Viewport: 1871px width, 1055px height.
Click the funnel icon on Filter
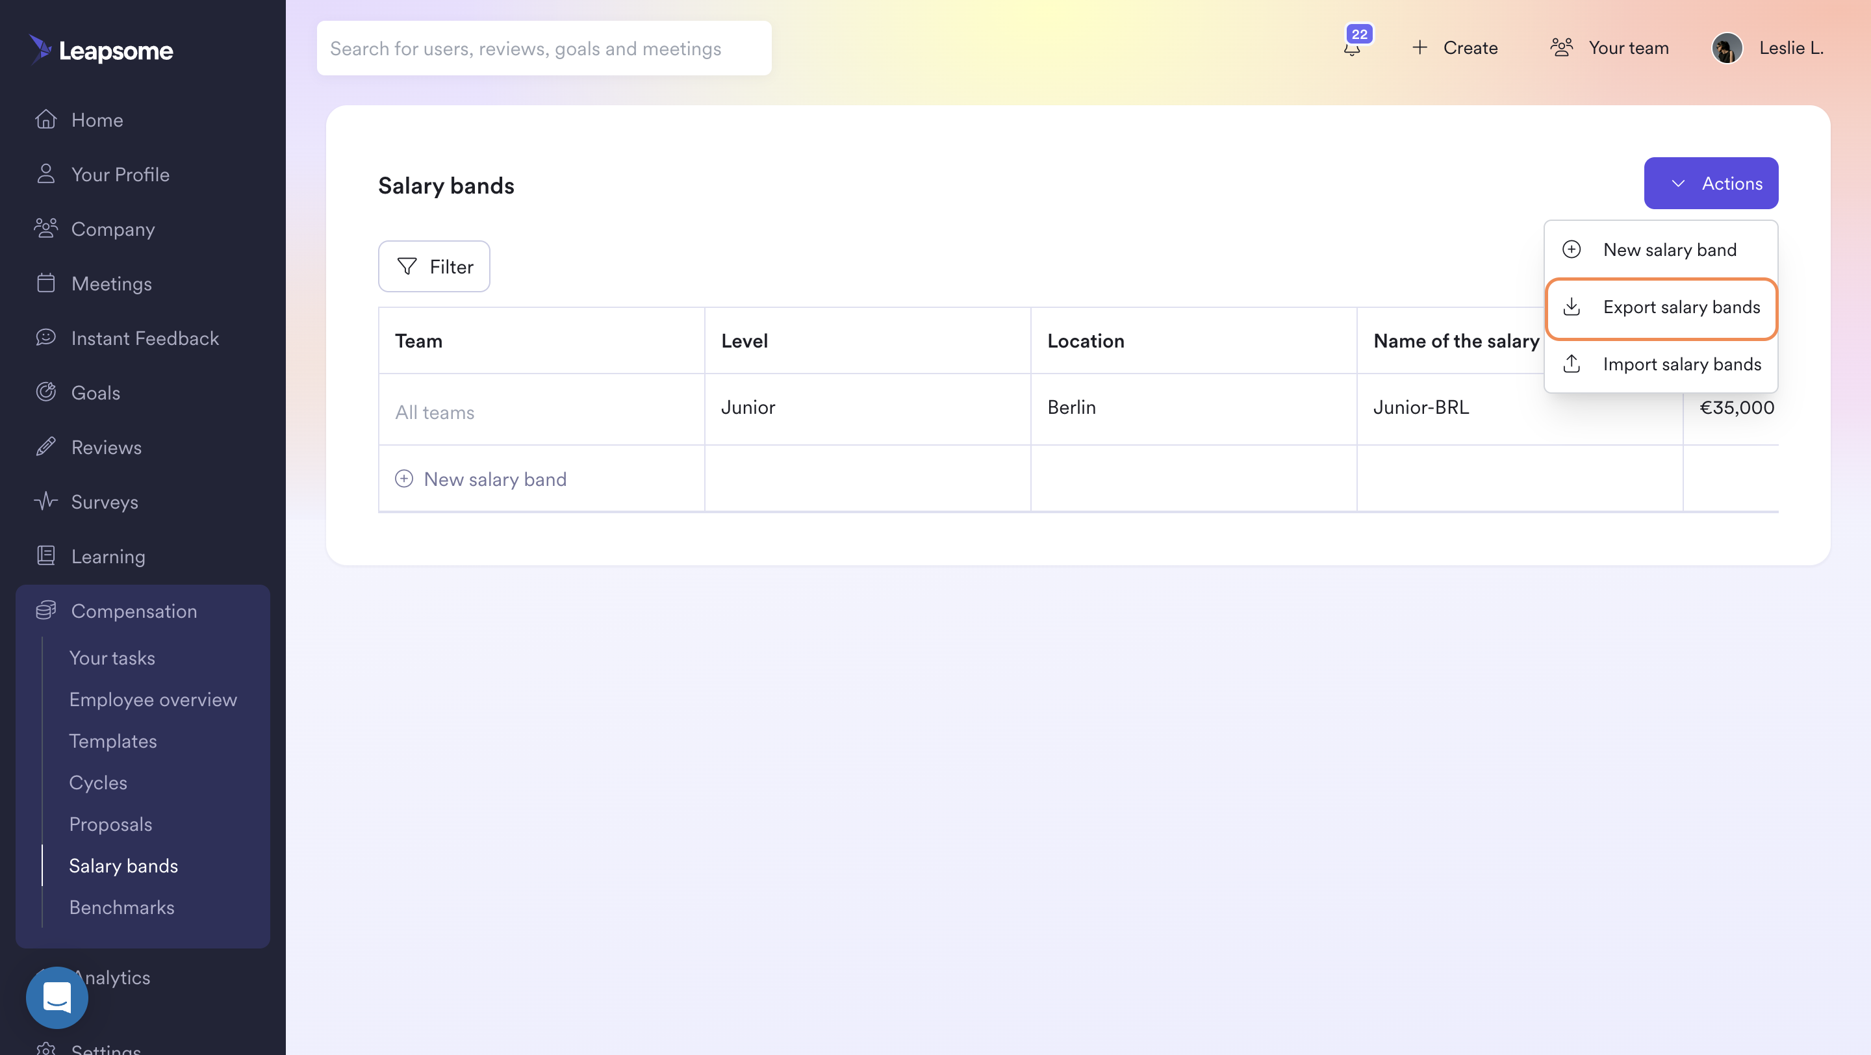pos(407,266)
